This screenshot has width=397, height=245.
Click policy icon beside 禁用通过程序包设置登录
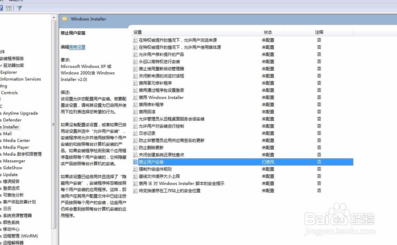coord(135,90)
